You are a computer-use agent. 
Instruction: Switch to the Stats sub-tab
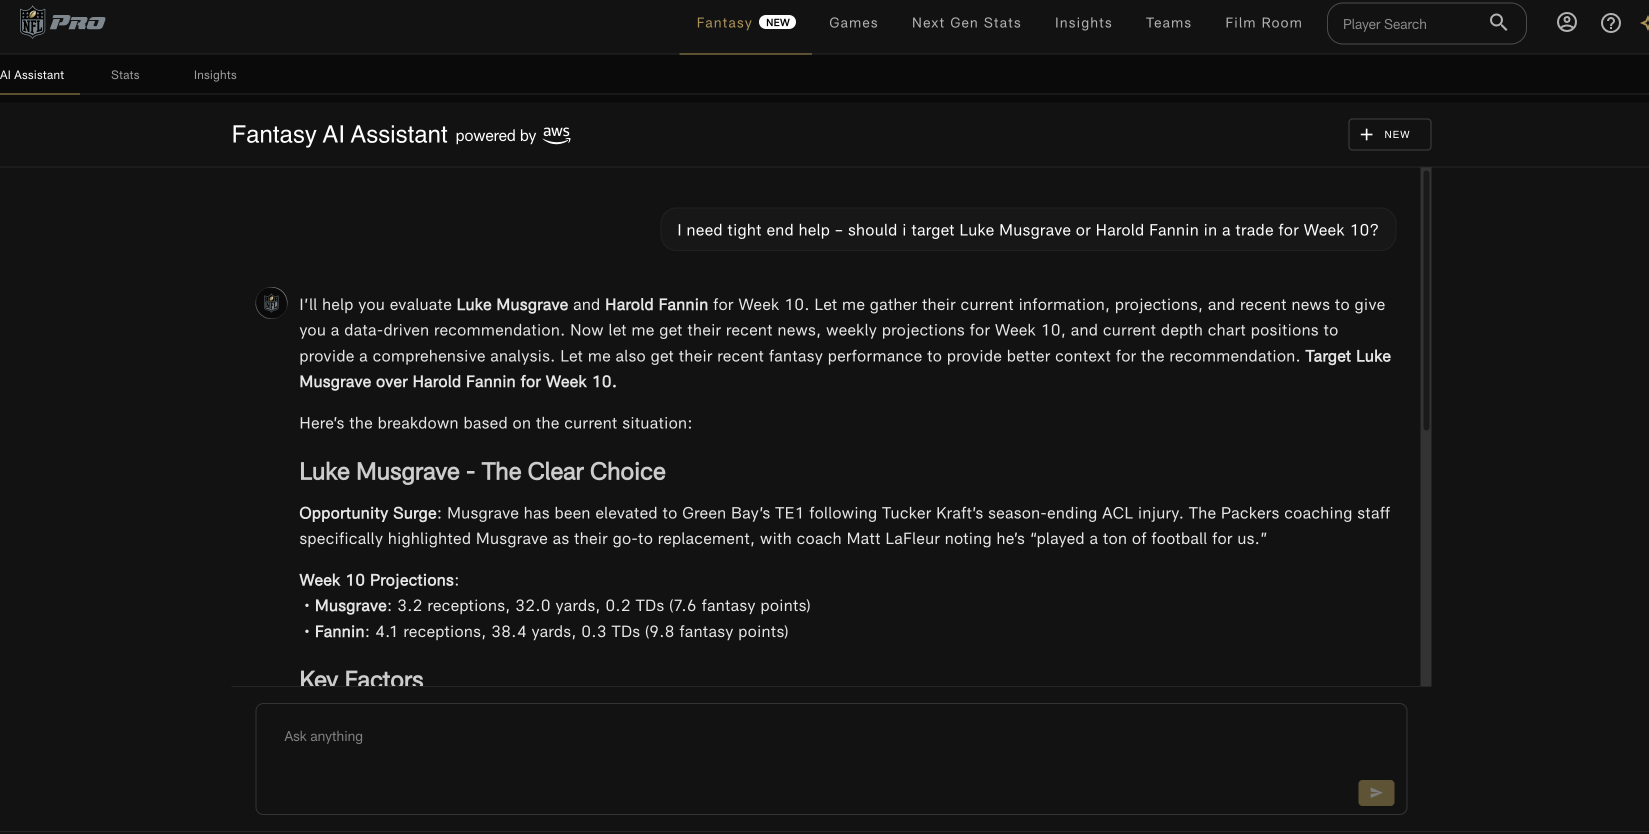(125, 75)
